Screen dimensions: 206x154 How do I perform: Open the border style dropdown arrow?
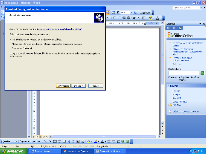[x=147, y=18]
